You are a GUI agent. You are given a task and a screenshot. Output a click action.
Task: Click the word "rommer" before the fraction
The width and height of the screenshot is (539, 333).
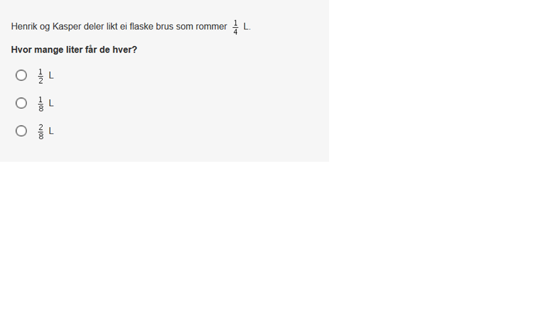tap(211, 27)
